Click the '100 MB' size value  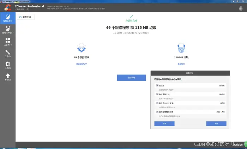pyautogui.click(x=222, y=95)
